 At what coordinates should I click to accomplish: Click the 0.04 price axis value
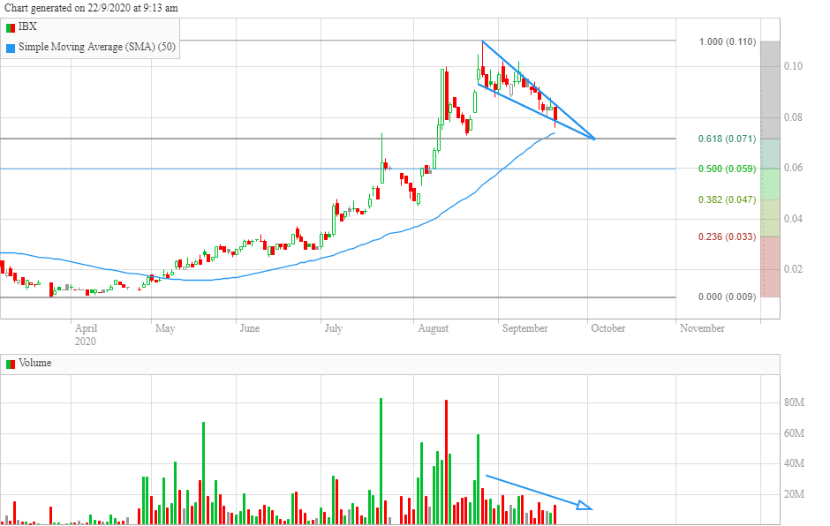[793, 219]
